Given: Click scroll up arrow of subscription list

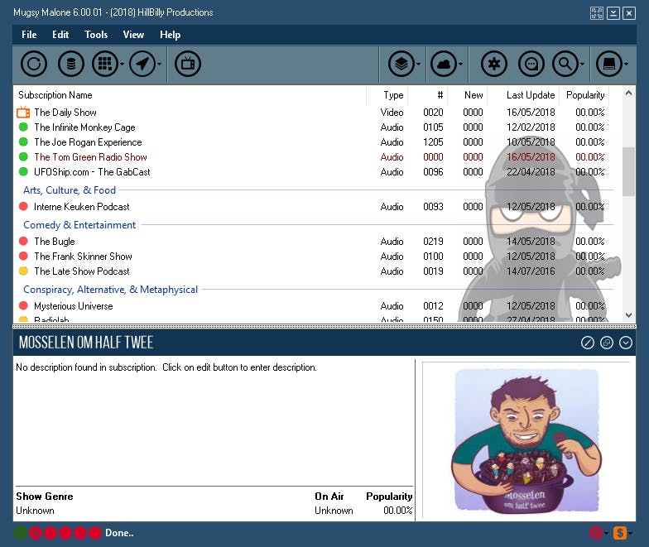Looking at the screenshot, I should (628, 93).
